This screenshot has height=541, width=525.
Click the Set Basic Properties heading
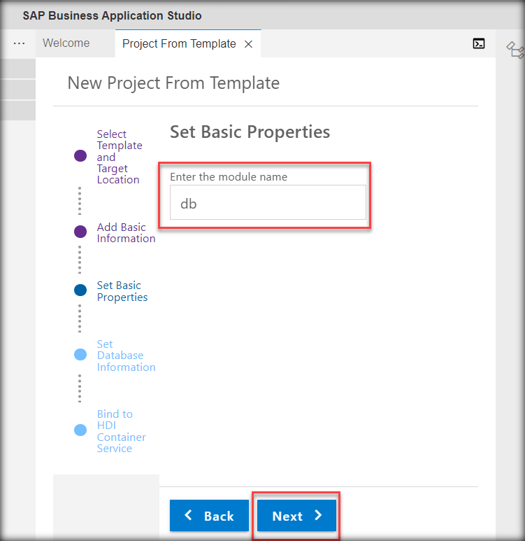[250, 132]
